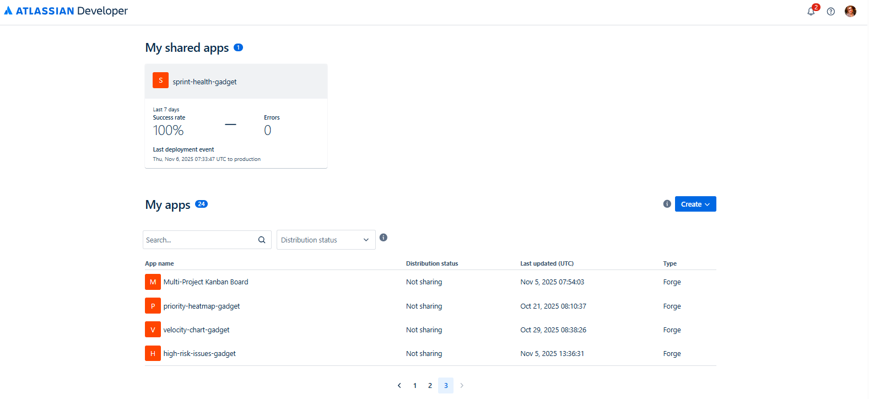The width and height of the screenshot is (869, 399).
Task: Click the Atlassian Developer logo
Action: [66, 11]
